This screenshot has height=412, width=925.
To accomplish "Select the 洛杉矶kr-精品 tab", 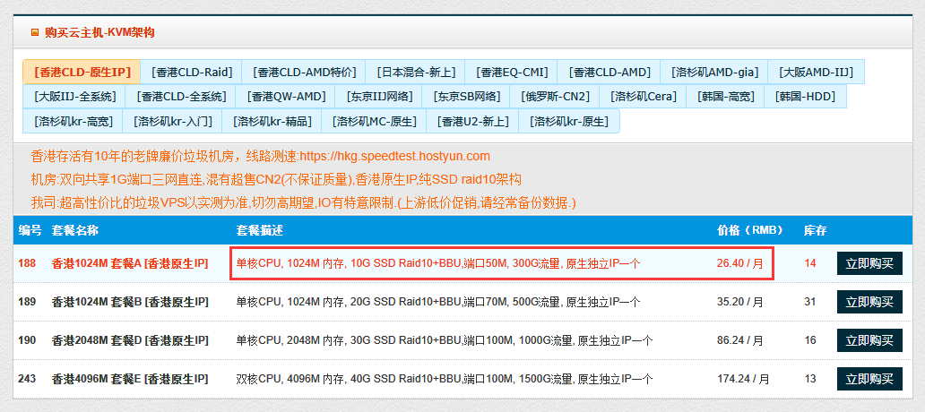I will (272, 122).
